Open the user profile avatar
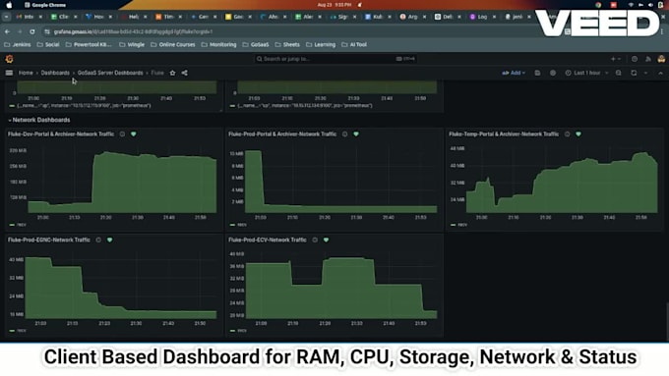 click(x=661, y=59)
